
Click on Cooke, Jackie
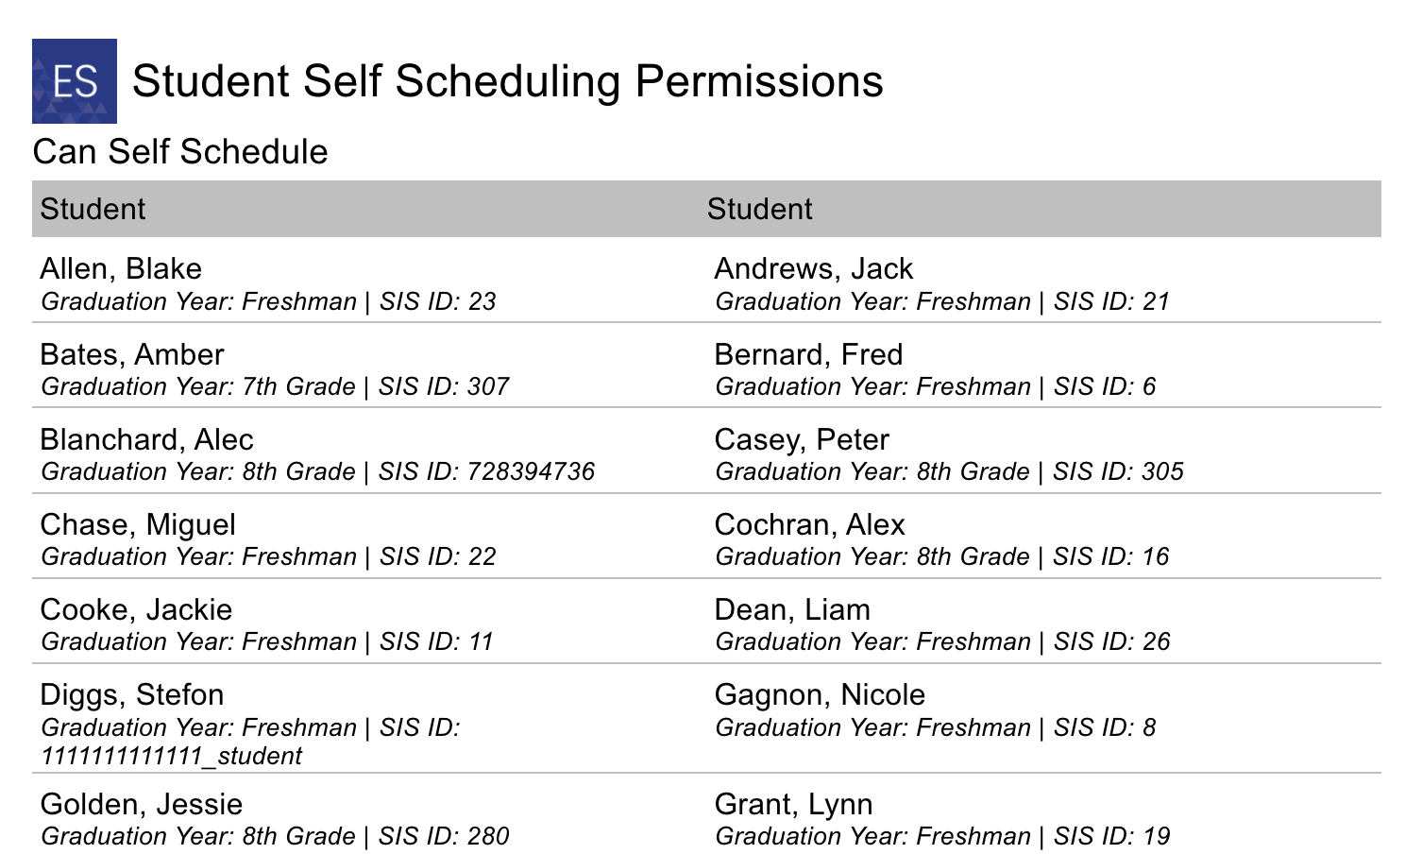coord(136,609)
